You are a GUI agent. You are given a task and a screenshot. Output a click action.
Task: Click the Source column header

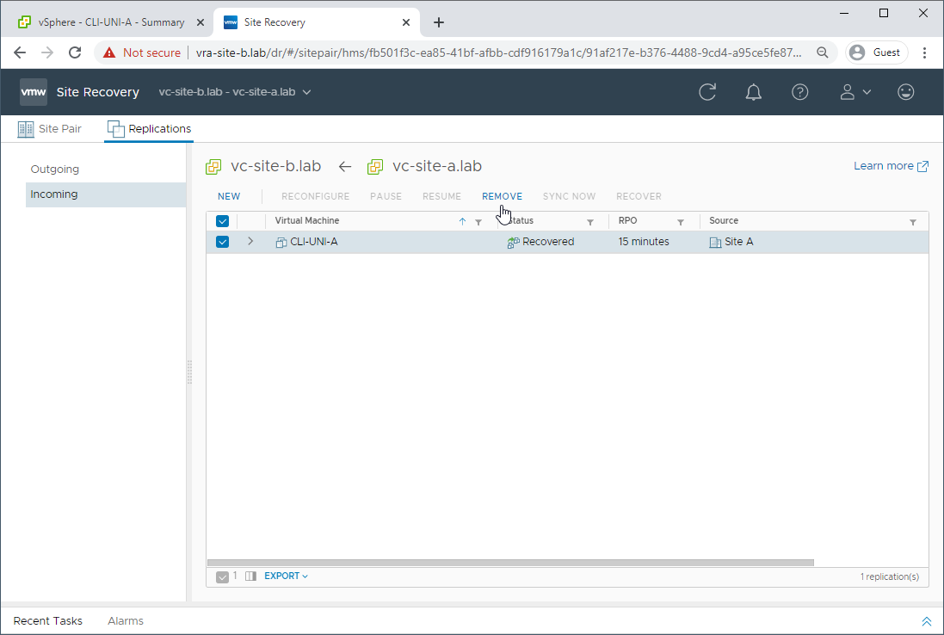(724, 221)
